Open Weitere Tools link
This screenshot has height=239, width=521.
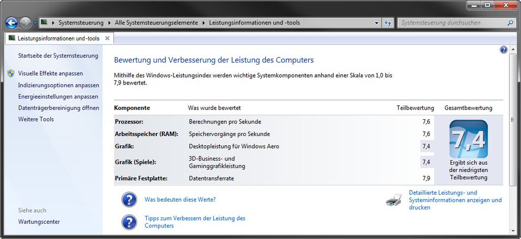pyautogui.click(x=36, y=119)
